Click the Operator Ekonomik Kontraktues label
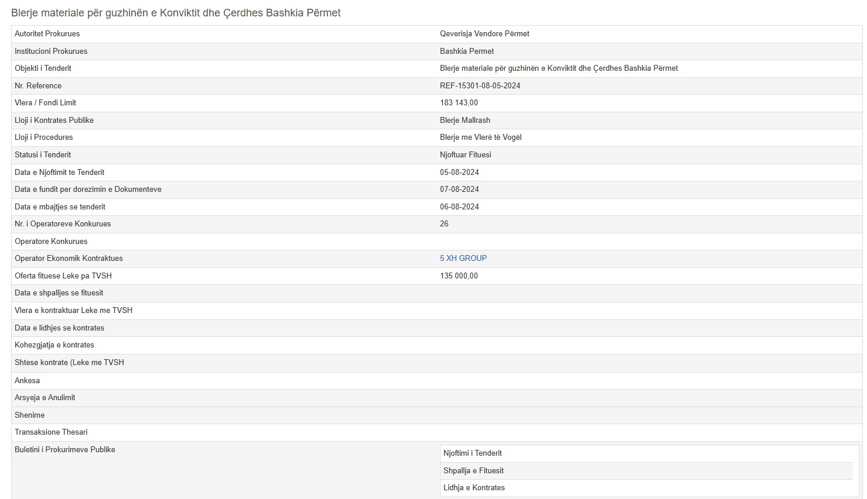The height and width of the screenshot is (499, 867). 69,258
